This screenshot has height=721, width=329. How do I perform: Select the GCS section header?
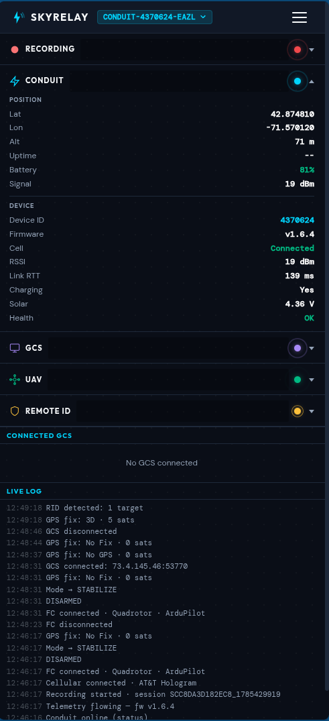162,348
